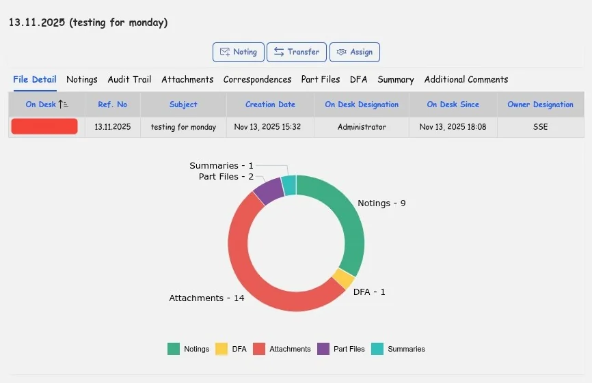
Task: Click the SSE owner designation cell
Action: 540,127
